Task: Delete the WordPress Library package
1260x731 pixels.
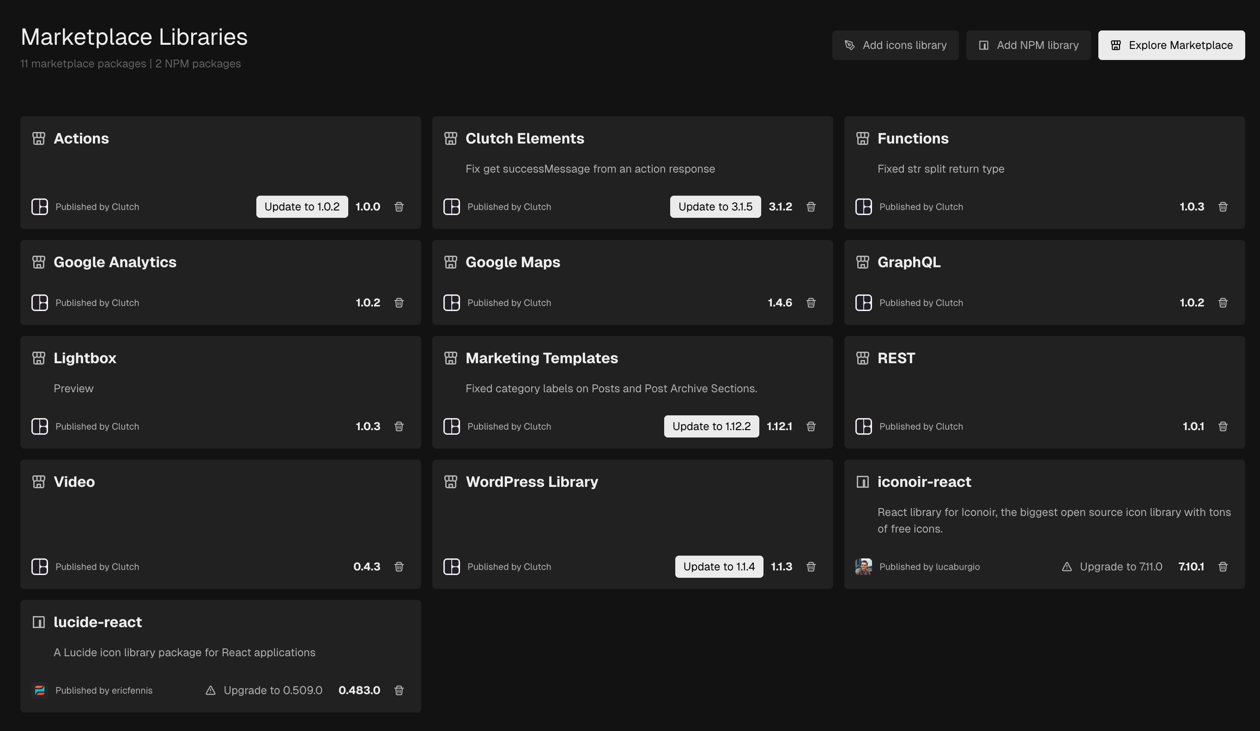Action: coord(811,567)
